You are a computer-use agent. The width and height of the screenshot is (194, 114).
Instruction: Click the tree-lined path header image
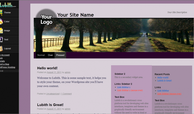[113, 35]
